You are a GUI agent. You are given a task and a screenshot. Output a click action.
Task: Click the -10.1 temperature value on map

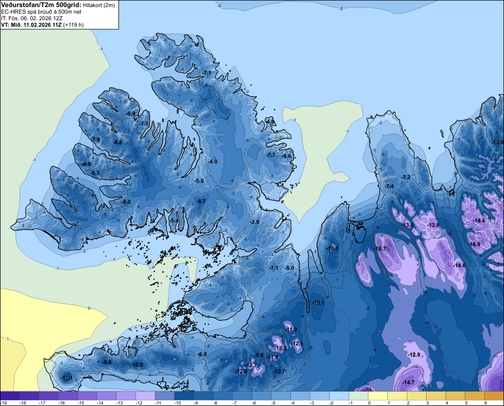point(318,303)
